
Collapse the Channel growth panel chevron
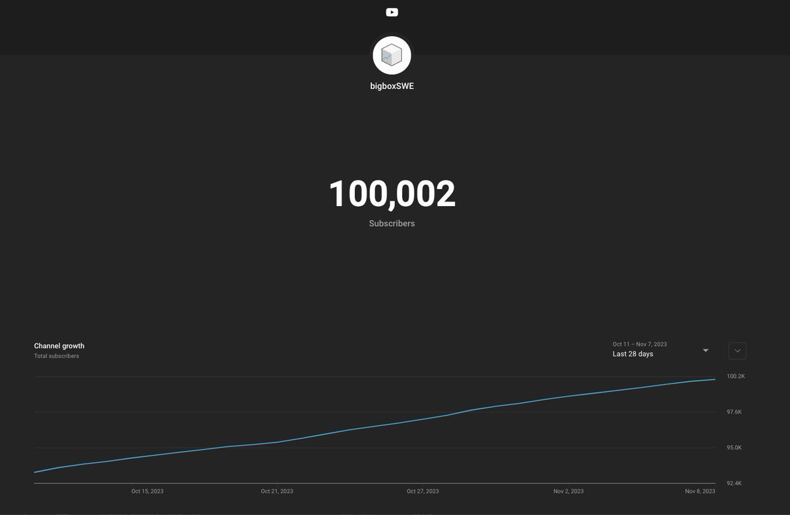(x=737, y=350)
